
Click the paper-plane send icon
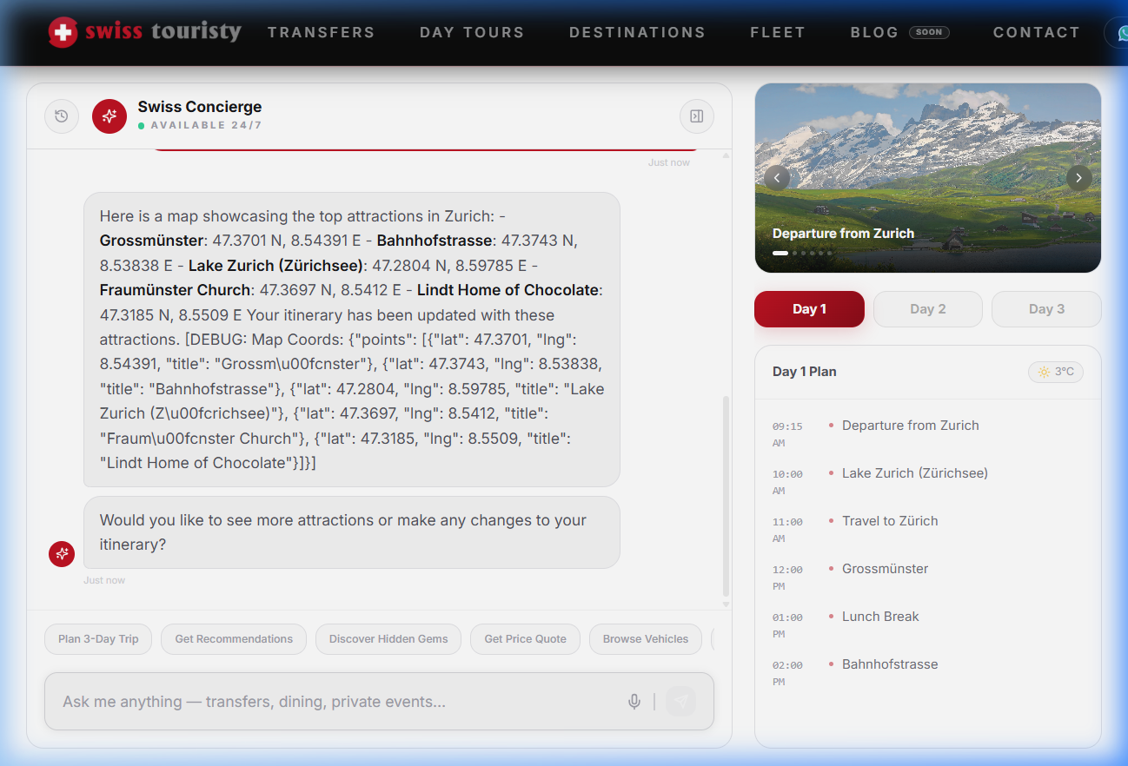[680, 701]
